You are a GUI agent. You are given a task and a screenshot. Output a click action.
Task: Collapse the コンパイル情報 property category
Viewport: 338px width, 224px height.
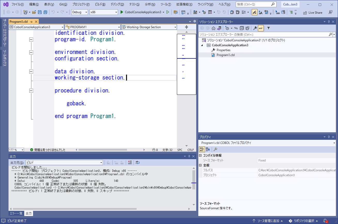pos(200,156)
